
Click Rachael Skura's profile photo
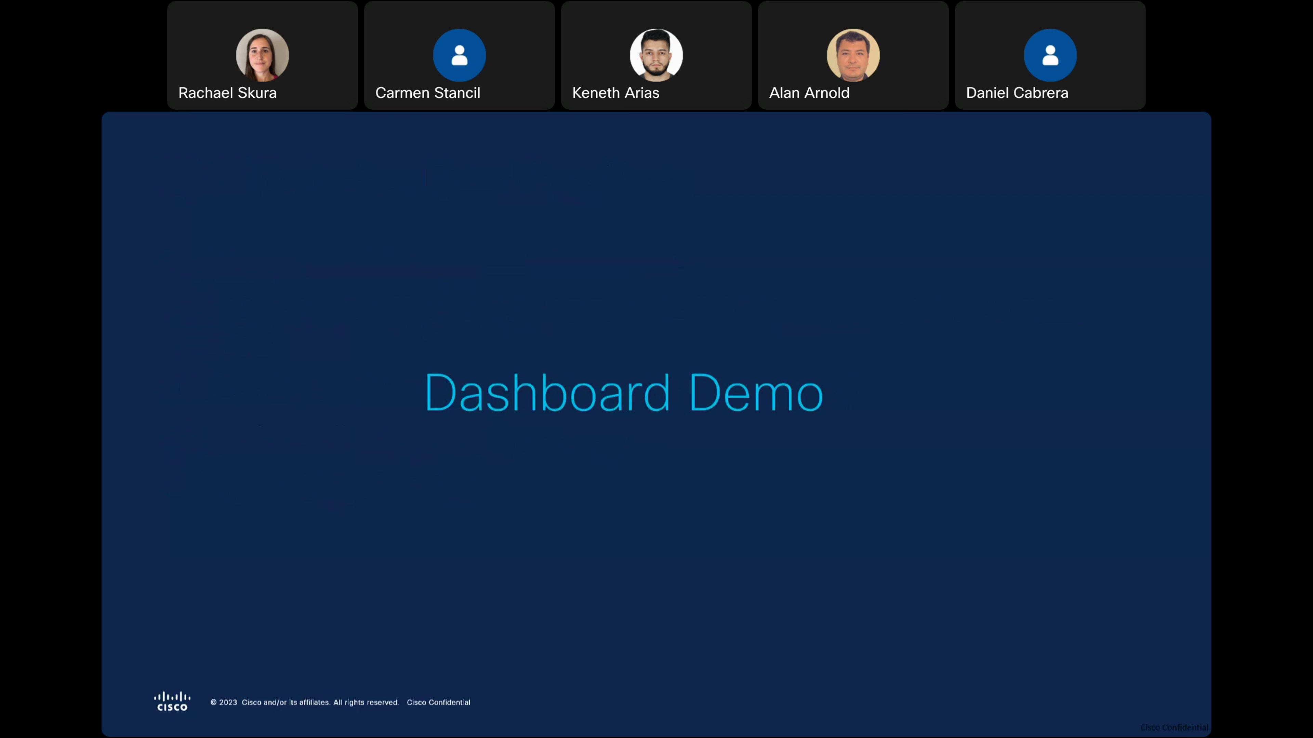coord(263,55)
